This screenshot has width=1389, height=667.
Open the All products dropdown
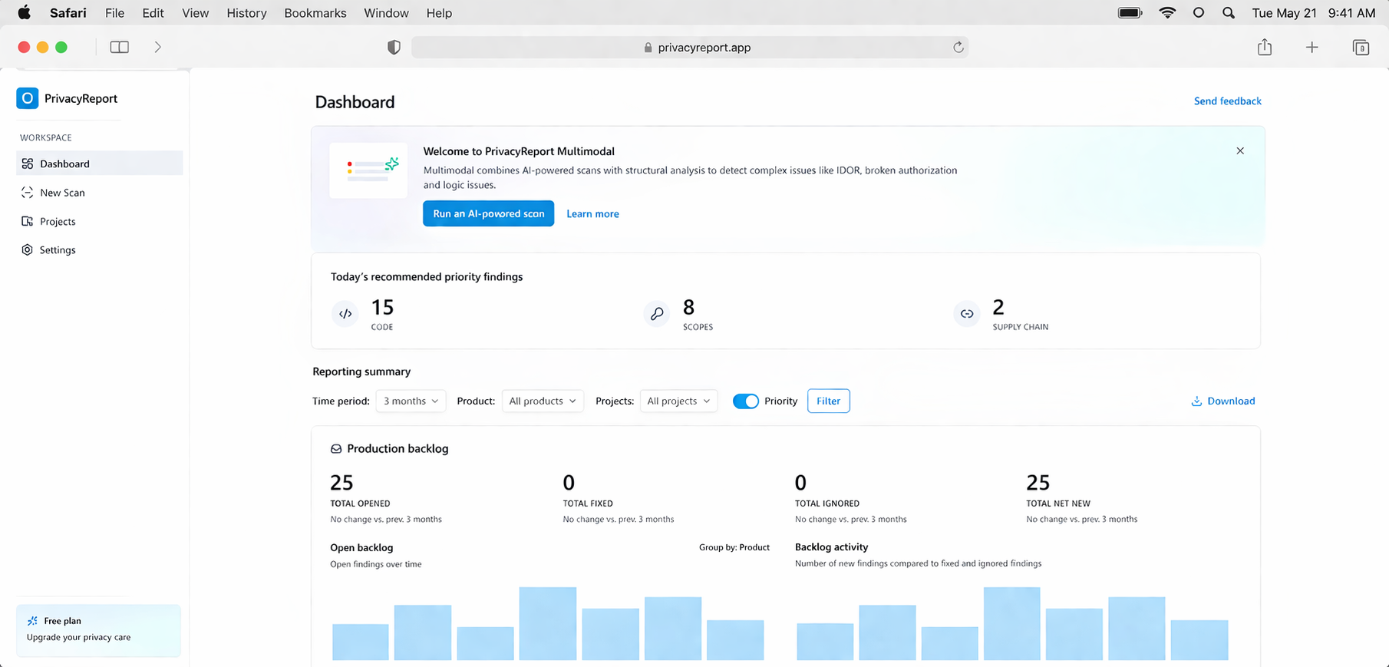click(543, 401)
